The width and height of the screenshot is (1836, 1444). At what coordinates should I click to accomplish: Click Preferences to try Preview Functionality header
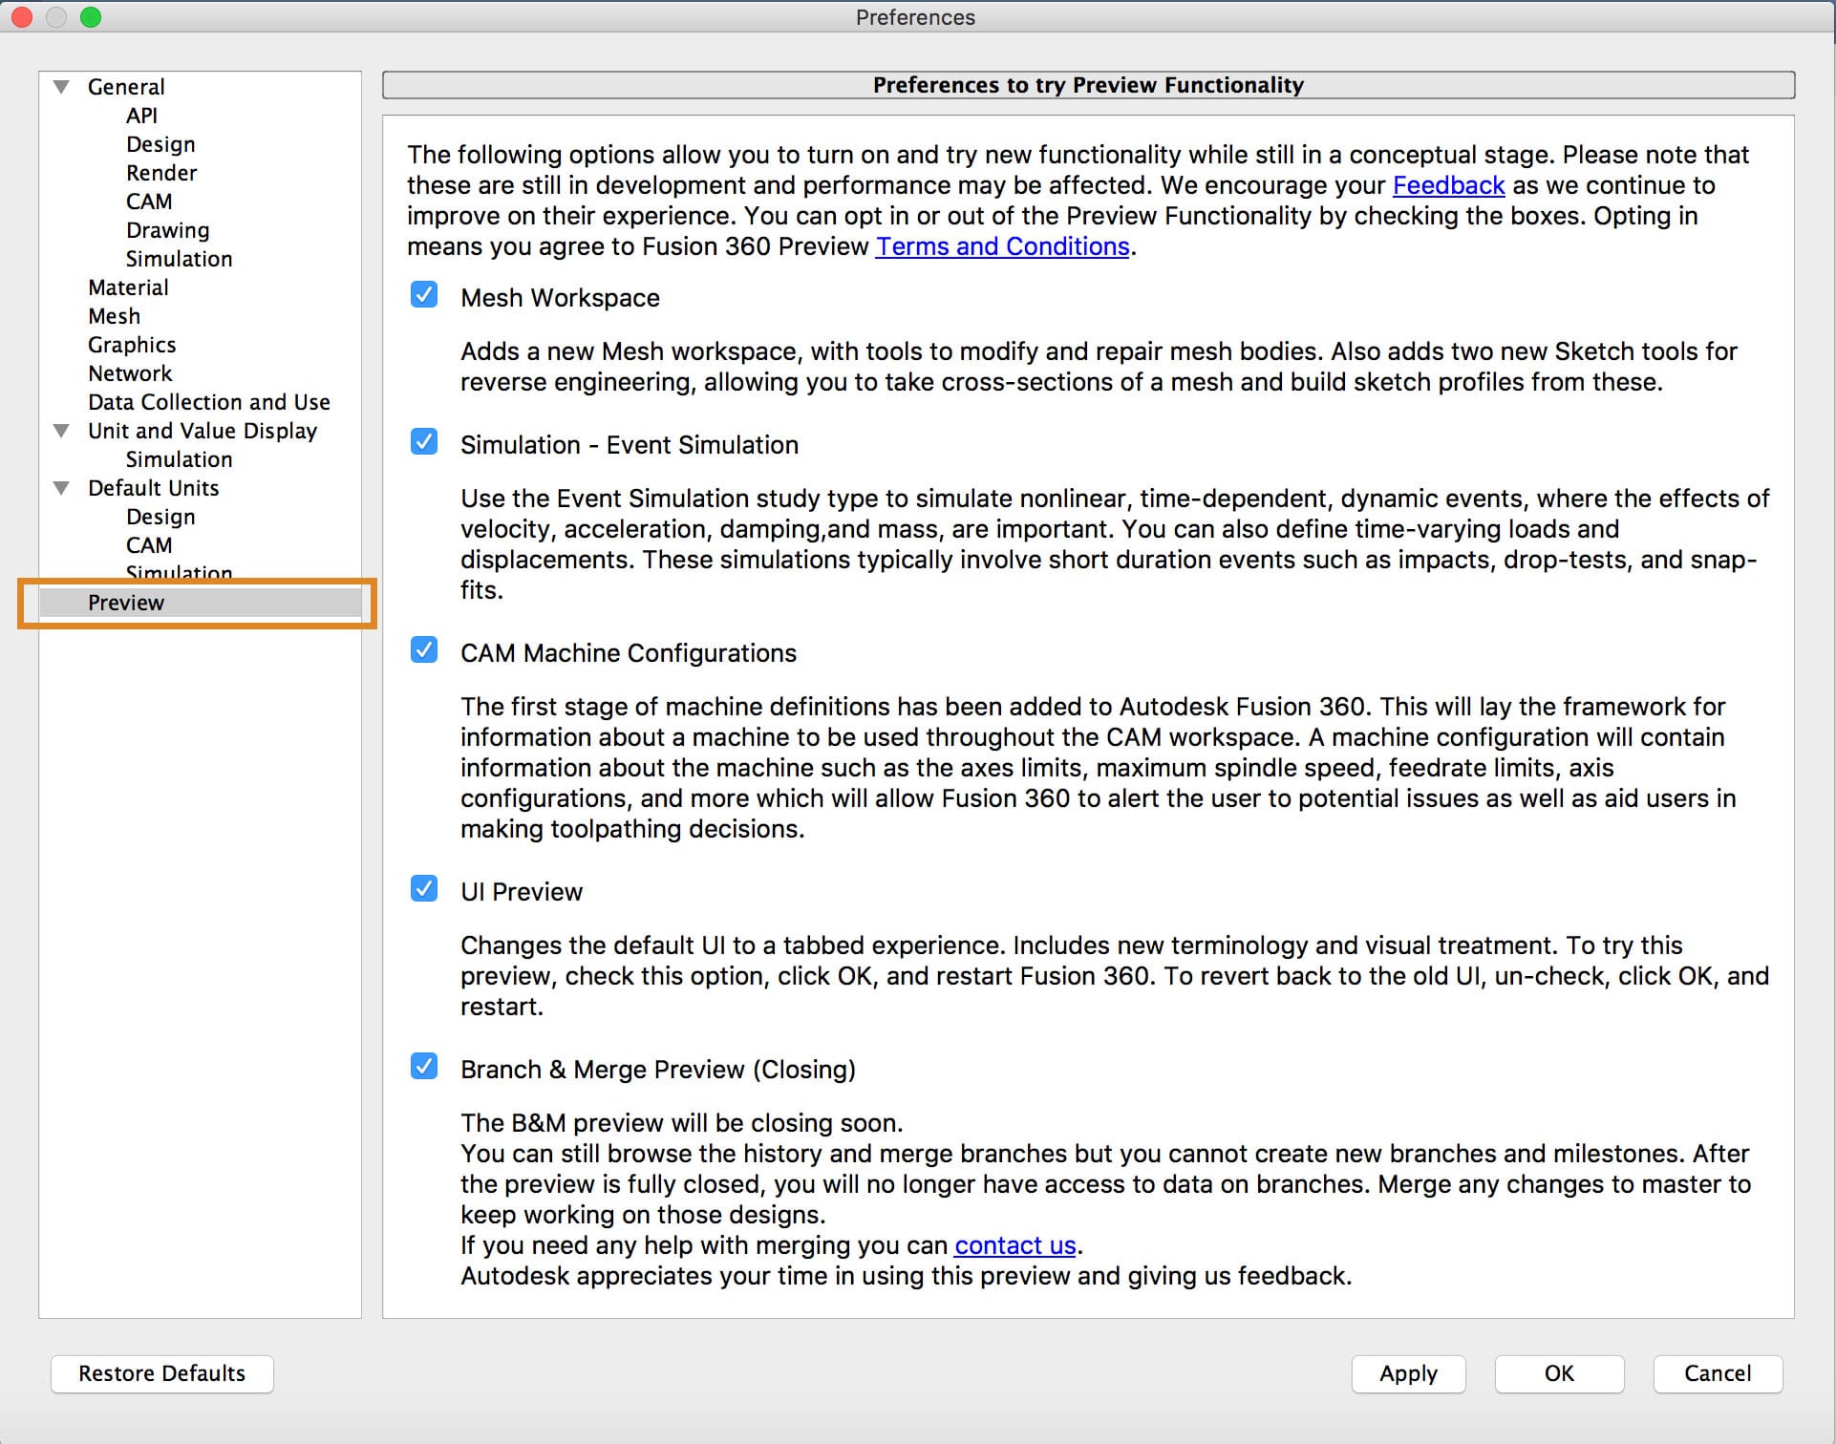coord(1088,85)
